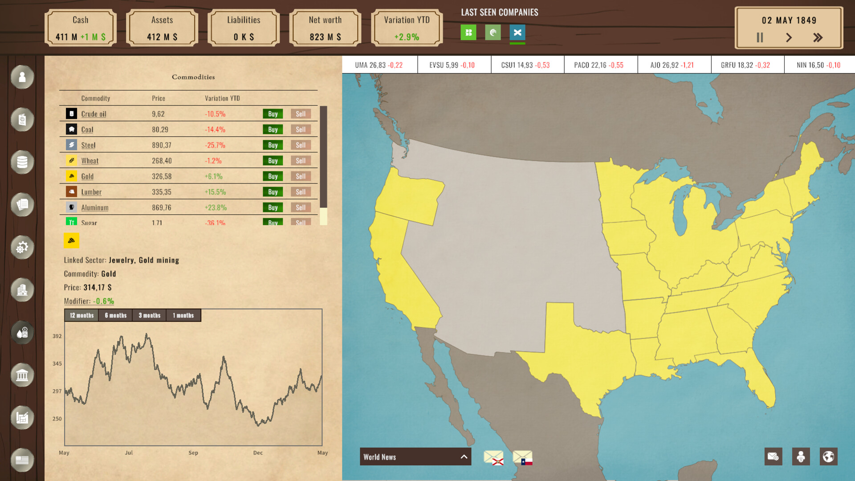Switch the chart to 1 months view
The image size is (855, 481).
coord(183,315)
